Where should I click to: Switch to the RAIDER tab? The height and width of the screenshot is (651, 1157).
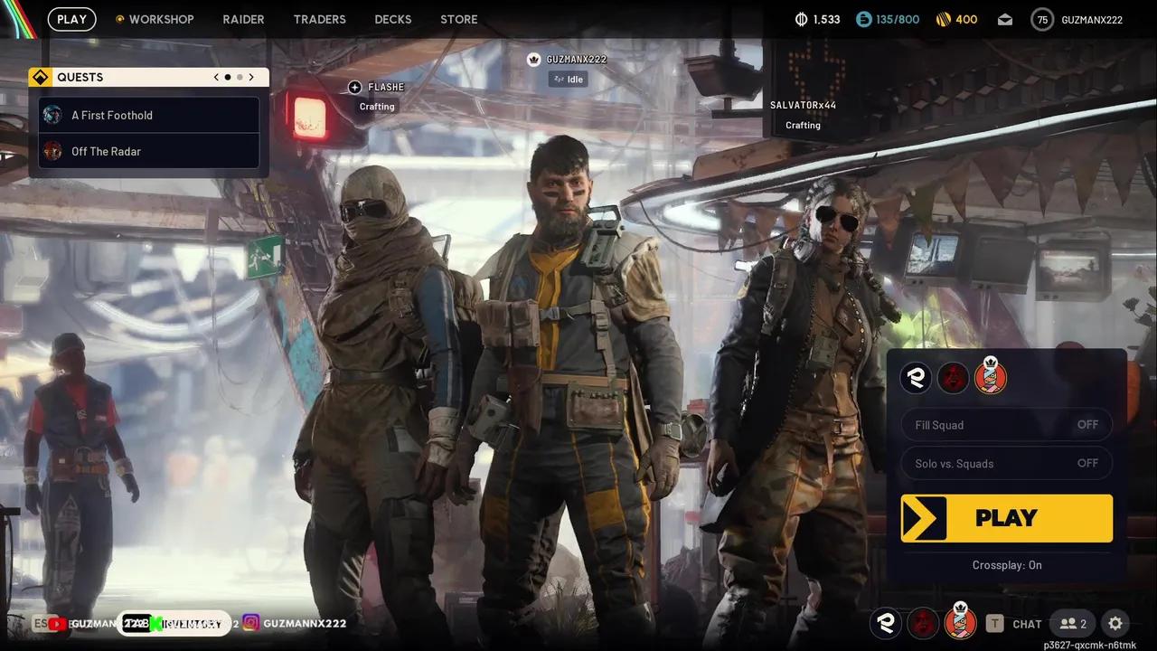[244, 19]
